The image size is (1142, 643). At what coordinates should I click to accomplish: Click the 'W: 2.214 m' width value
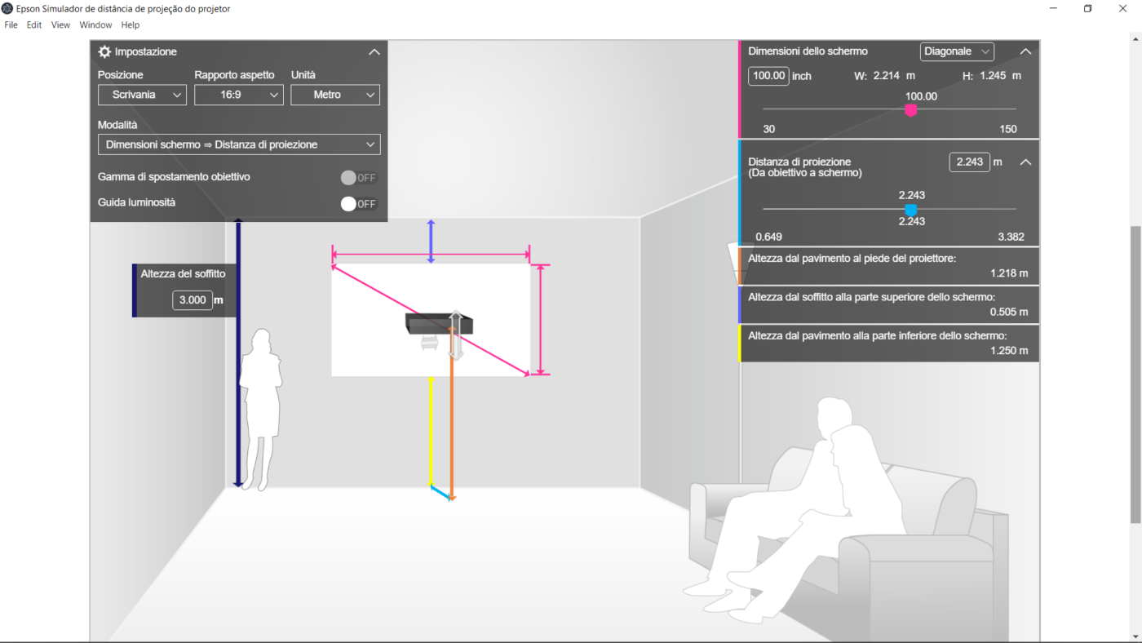pos(884,76)
